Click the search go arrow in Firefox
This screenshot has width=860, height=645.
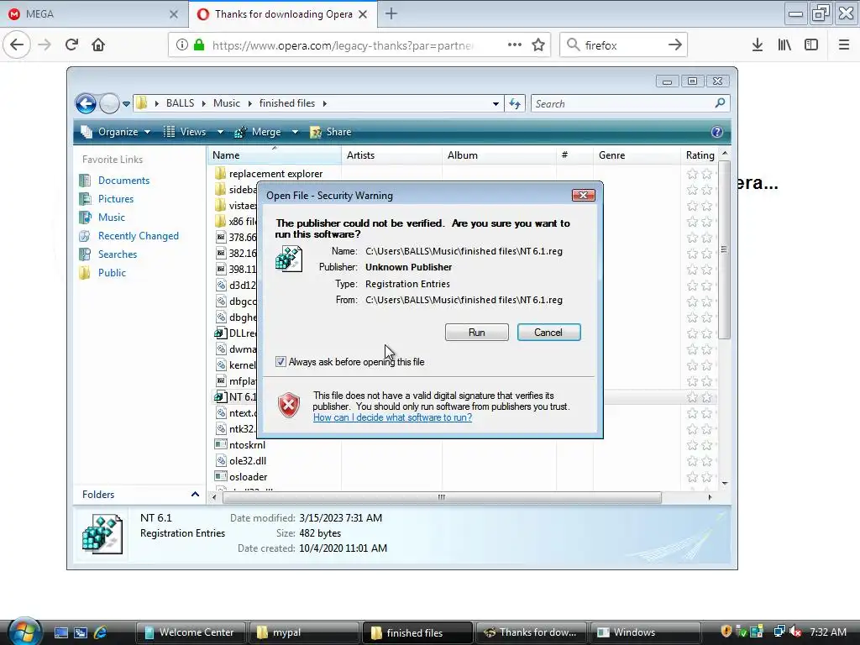[x=675, y=45]
